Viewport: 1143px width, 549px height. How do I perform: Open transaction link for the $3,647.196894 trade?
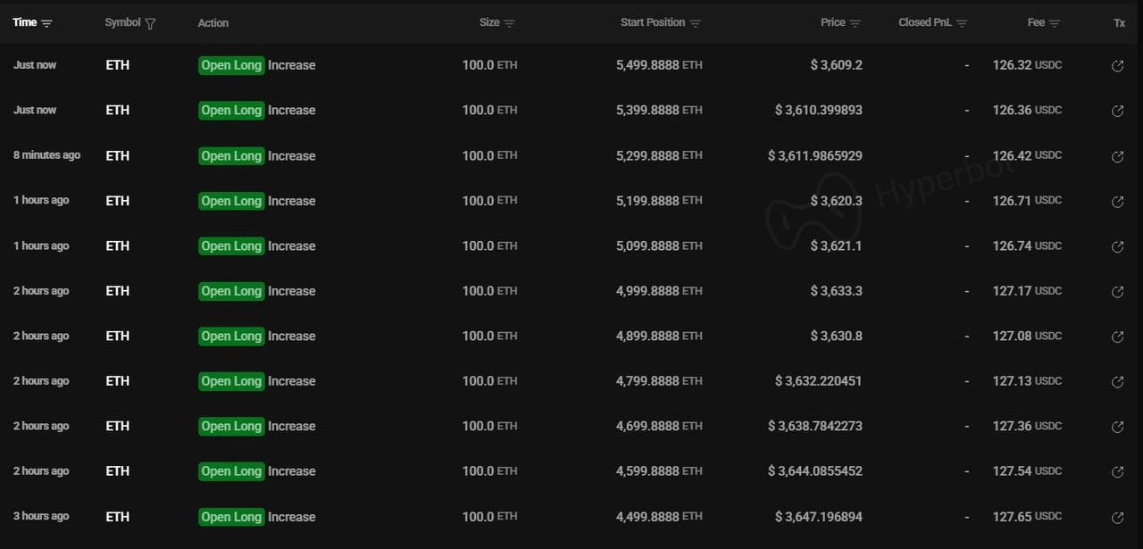(1117, 518)
